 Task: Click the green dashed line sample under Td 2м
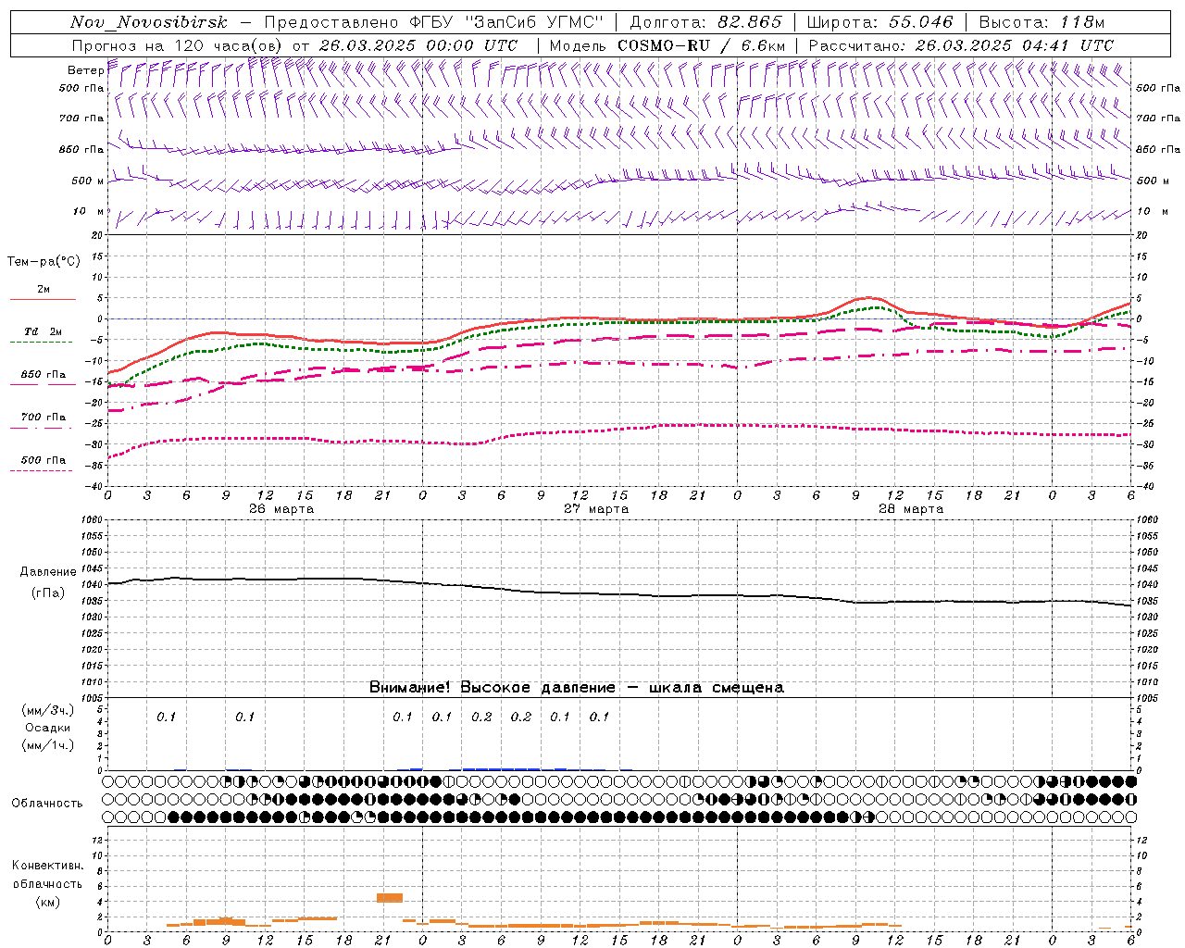click(42, 342)
